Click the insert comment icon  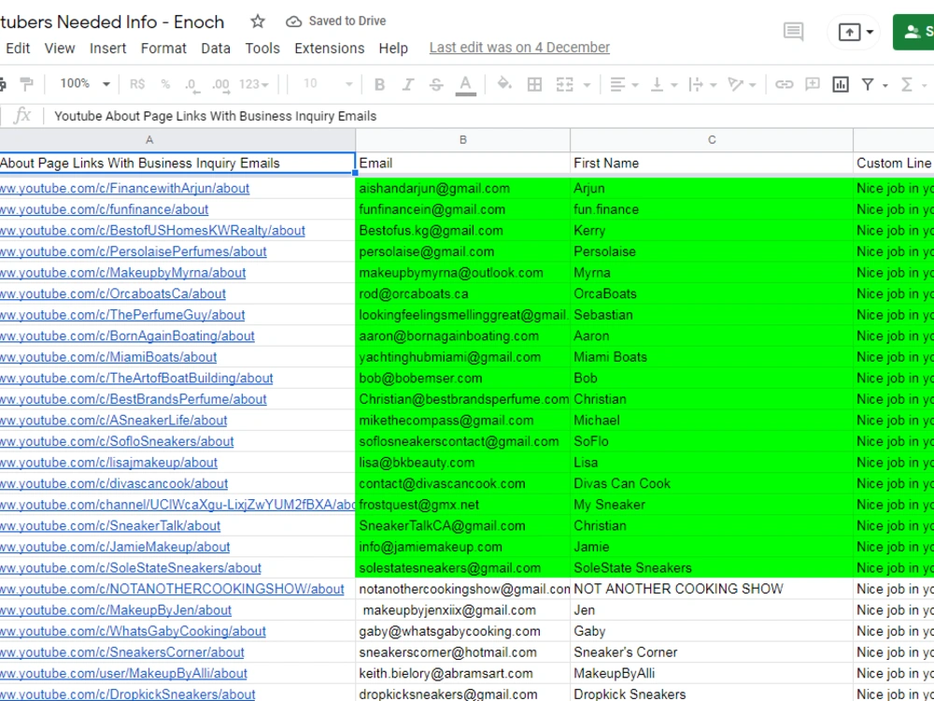point(812,84)
